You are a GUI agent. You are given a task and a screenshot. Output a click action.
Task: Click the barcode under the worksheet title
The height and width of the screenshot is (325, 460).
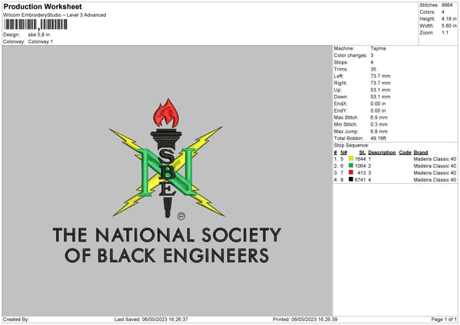35,25
